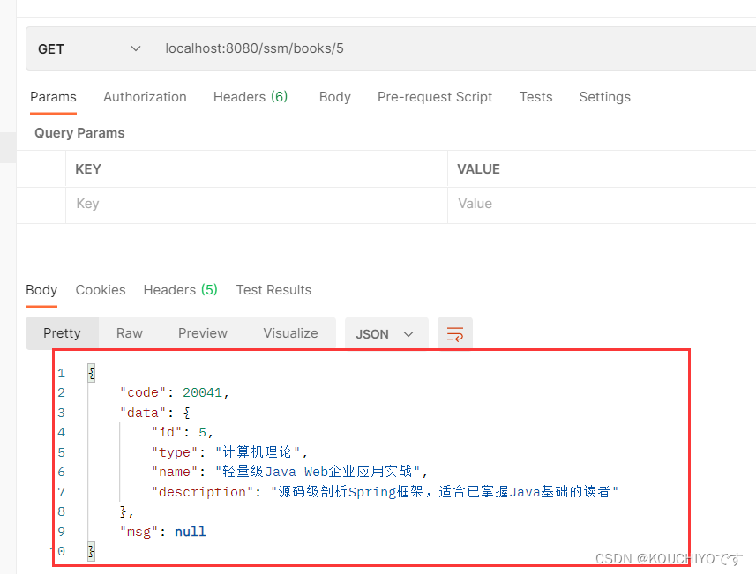The height and width of the screenshot is (574, 756).
Task: Switch to the request Body tab
Action: click(334, 97)
